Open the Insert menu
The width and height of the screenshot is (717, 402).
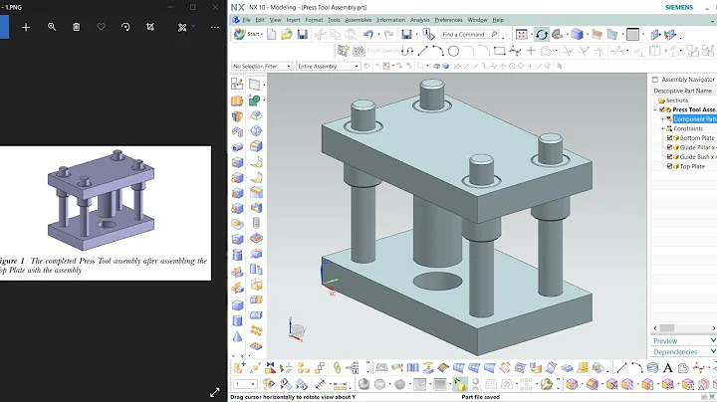click(x=293, y=20)
